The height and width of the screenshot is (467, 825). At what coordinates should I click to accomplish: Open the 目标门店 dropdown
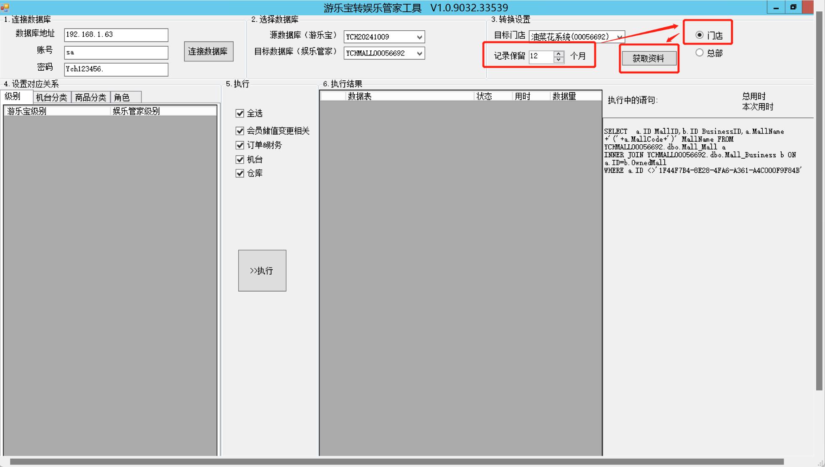pyautogui.click(x=619, y=37)
